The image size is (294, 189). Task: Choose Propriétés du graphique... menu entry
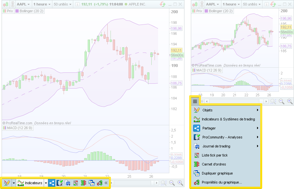point(222,182)
